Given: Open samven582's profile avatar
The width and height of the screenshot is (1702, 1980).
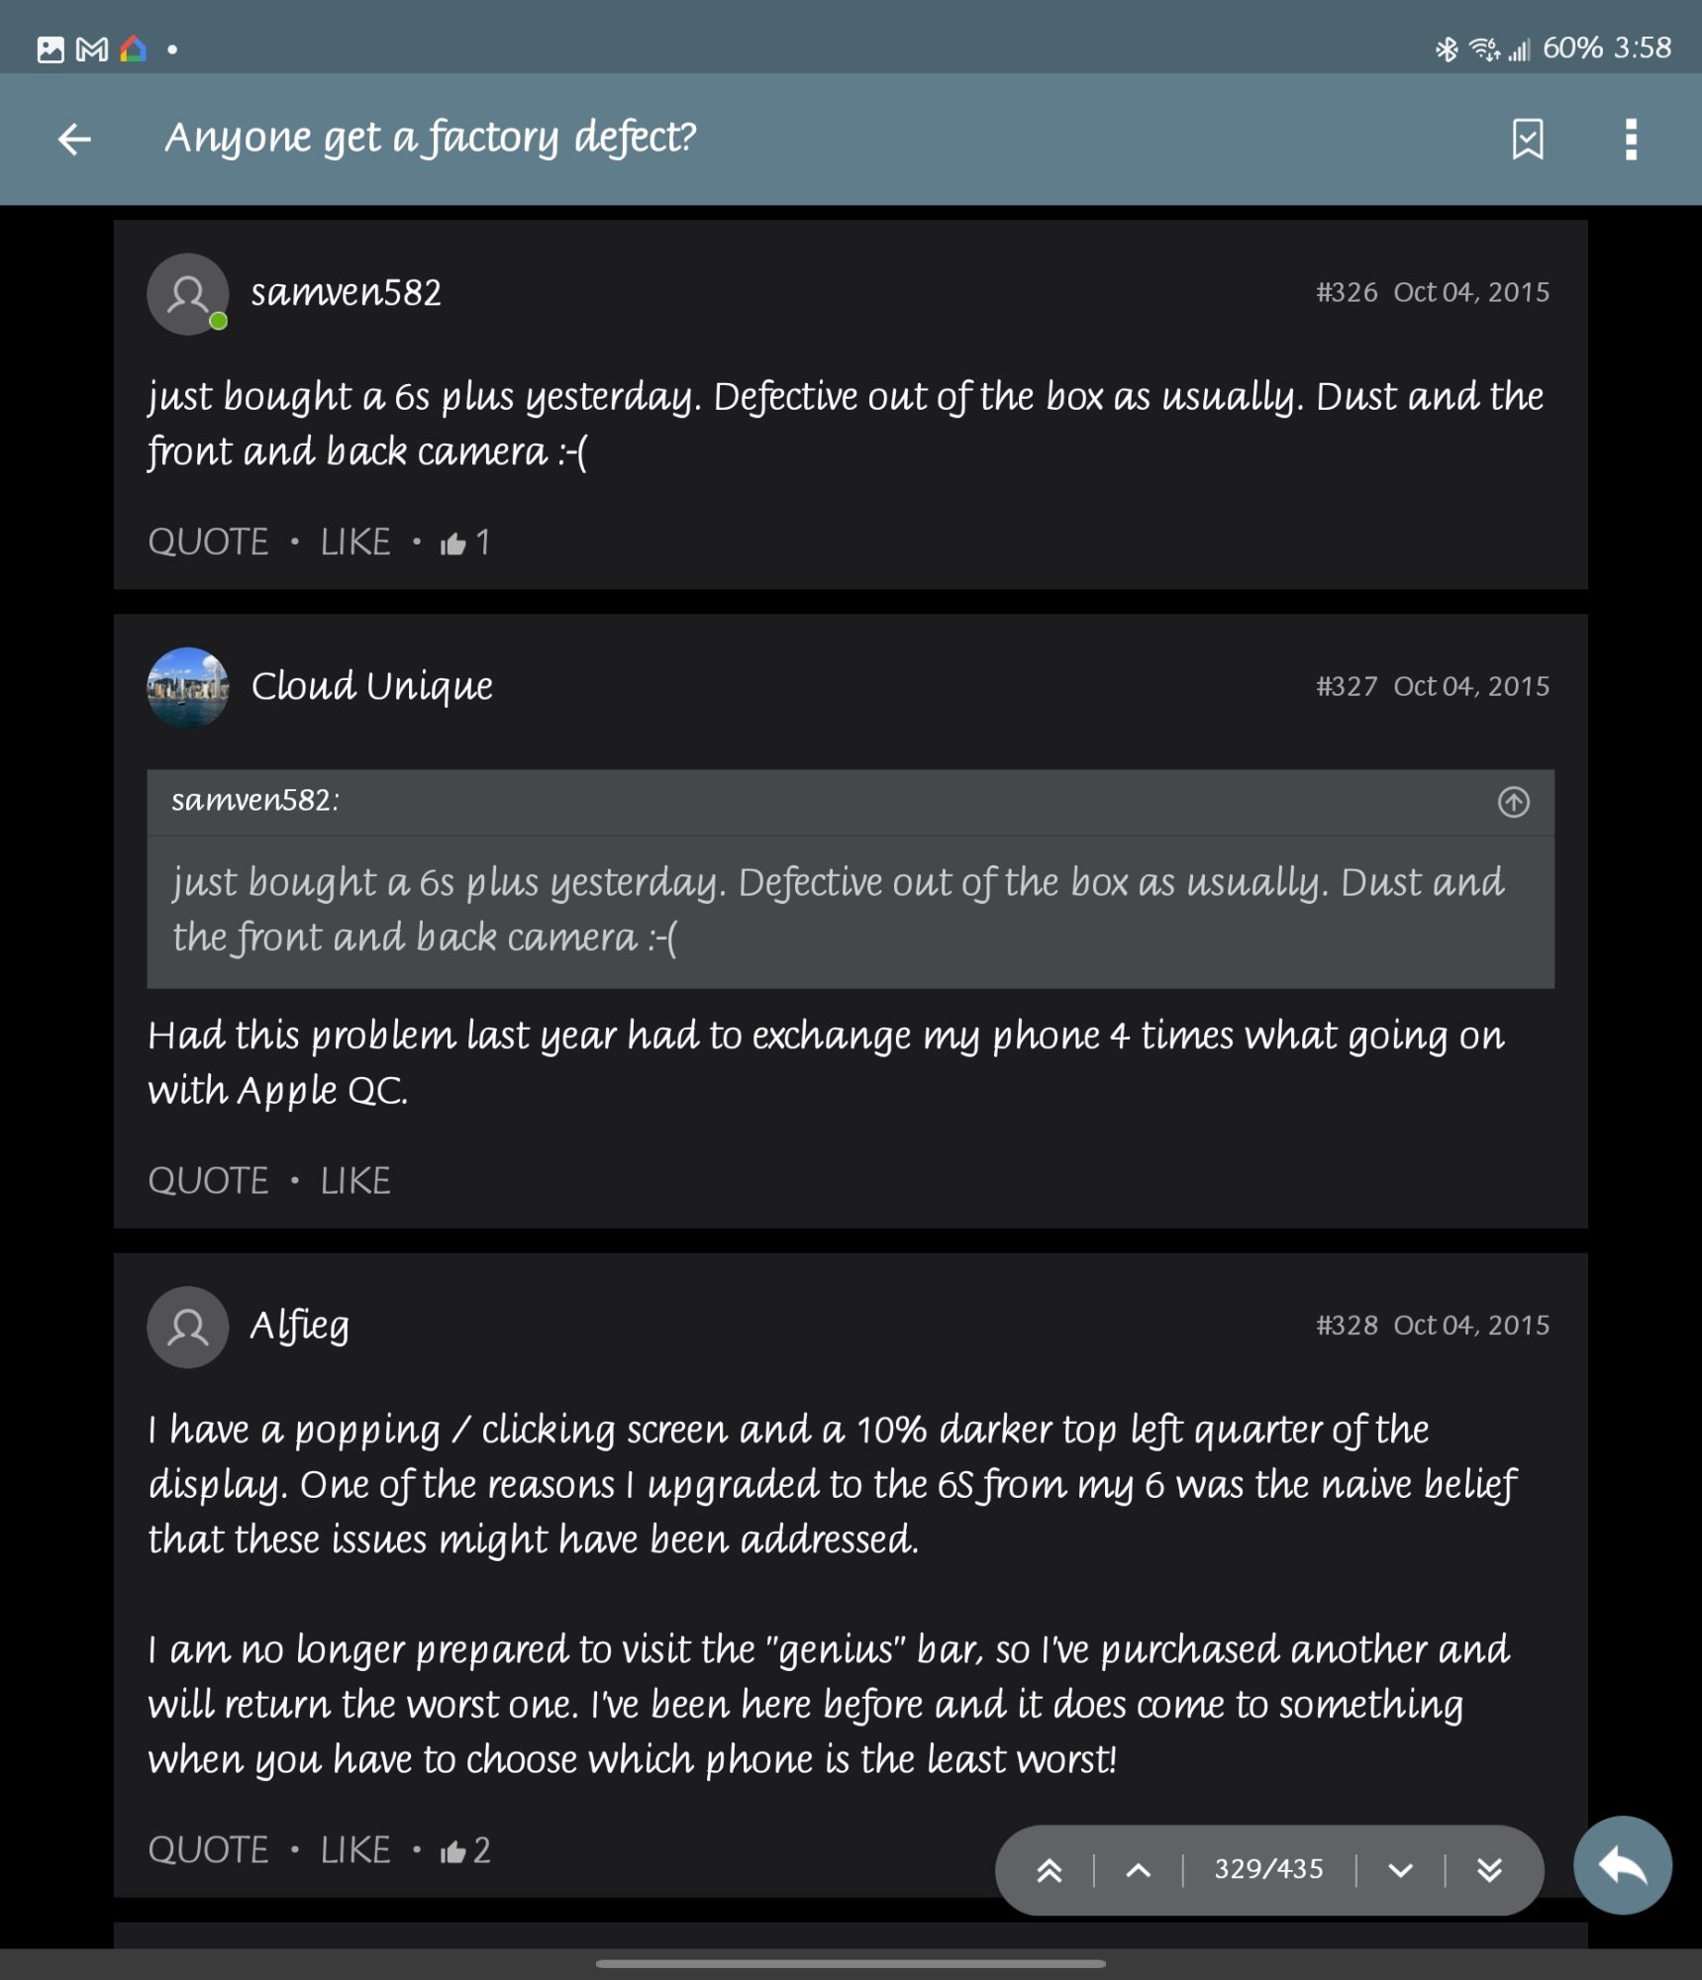Looking at the screenshot, I should coord(188,294).
